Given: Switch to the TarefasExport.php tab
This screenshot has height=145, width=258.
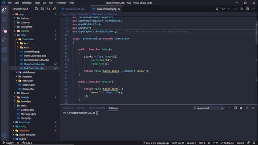Looking at the screenshot, I should 75,9.
